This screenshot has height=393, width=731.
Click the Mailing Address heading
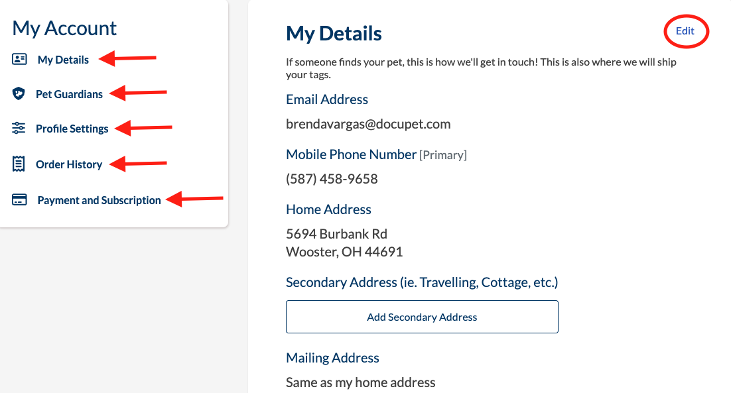tap(332, 358)
